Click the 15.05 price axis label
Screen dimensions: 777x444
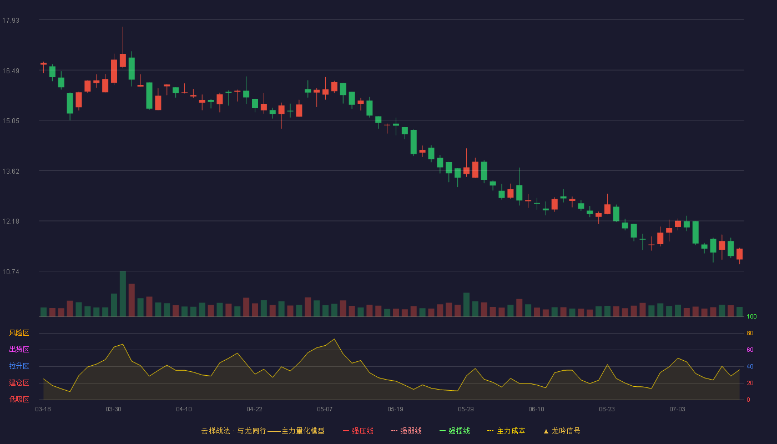point(11,121)
